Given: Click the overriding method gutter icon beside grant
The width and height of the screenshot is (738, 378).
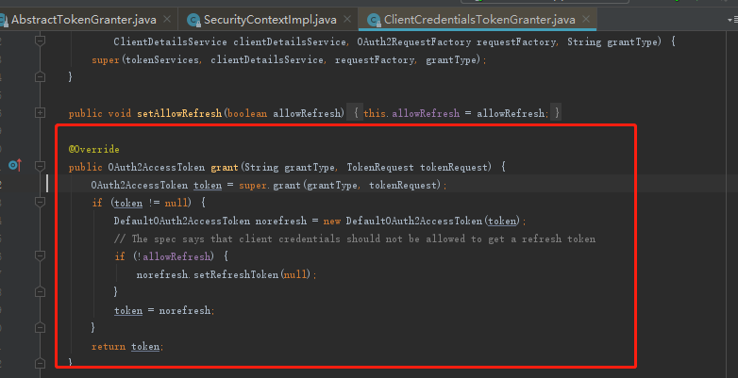Looking at the screenshot, I should pos(15,165).
